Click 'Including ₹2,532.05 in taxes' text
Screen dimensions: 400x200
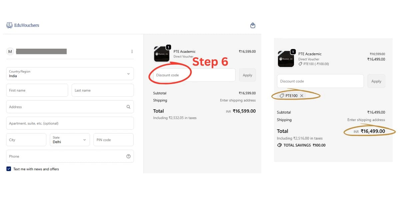pyautogui.click(x=175, y=118)
